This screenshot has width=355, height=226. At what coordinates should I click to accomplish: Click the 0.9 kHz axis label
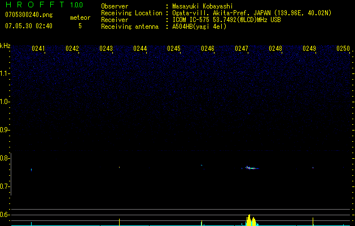pyautogui.click(x=5, y=130)
